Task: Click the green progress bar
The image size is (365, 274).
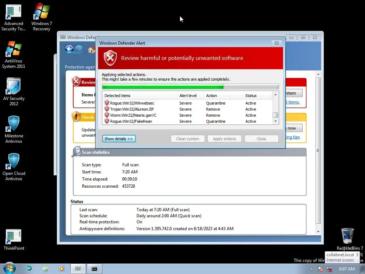Action: coord(190,87)
